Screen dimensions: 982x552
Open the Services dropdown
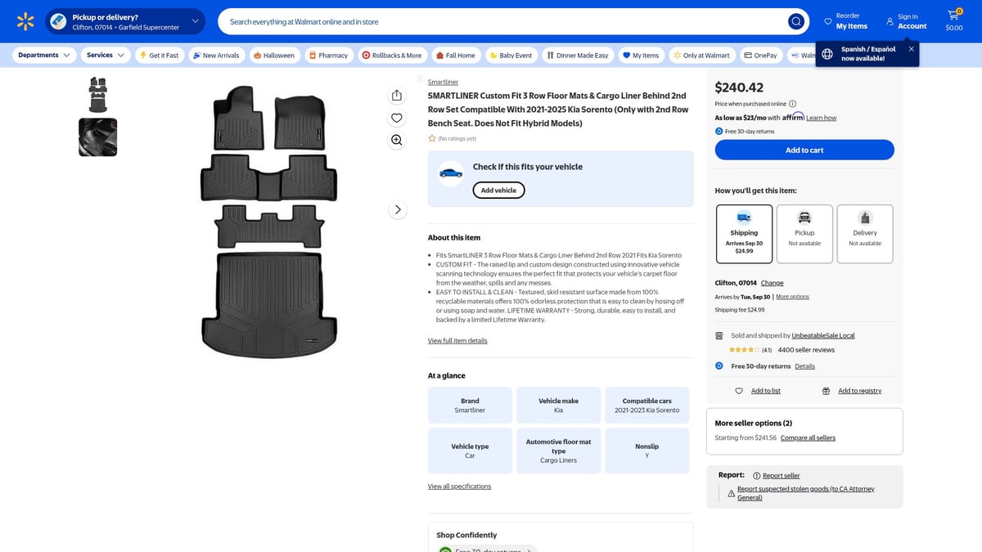click(106, 56)
